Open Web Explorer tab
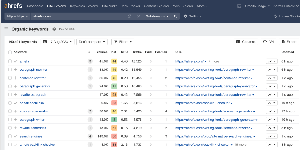The image size is (300, 150). pos(183,6)
